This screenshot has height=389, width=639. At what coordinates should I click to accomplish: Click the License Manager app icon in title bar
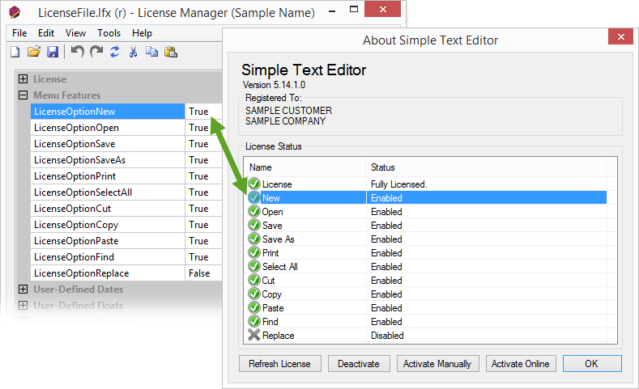point(15,12)
